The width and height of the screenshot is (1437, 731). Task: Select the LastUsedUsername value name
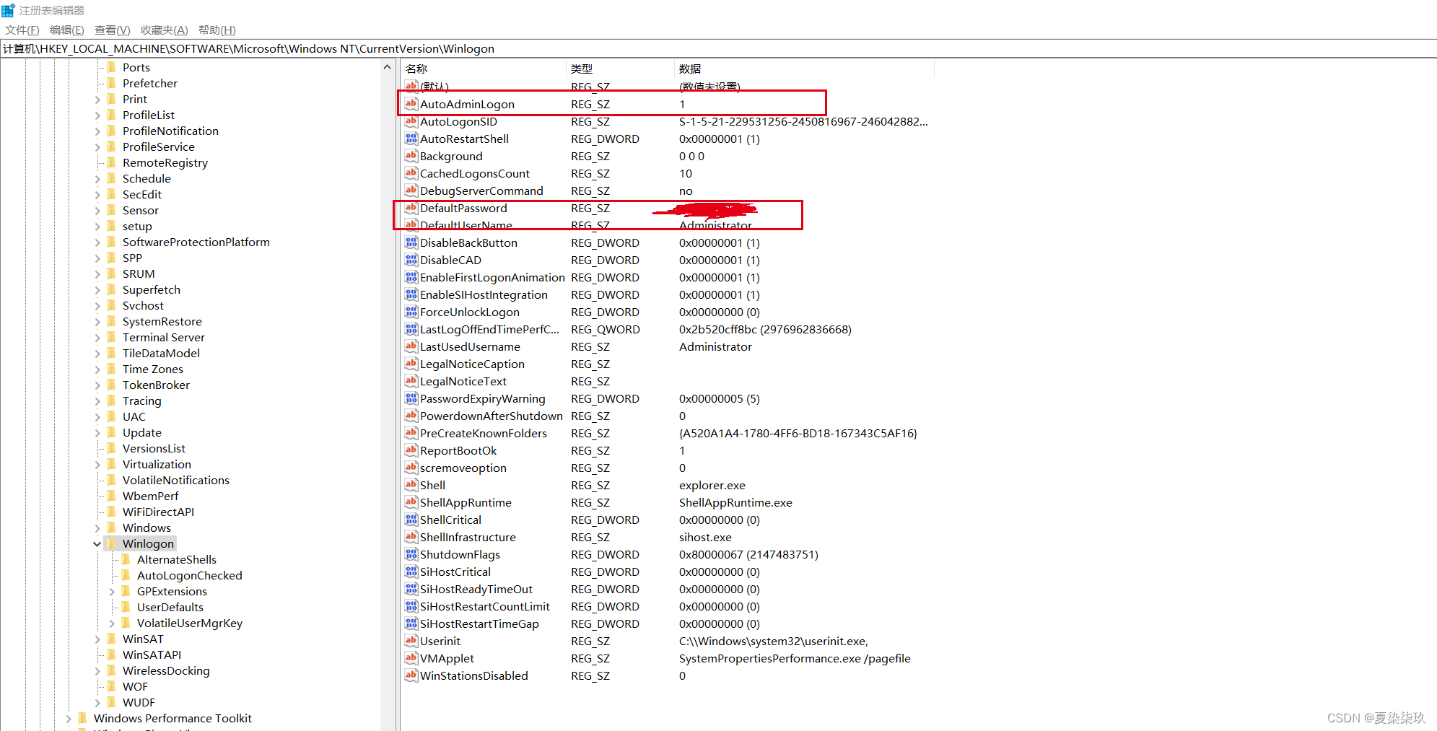(x=470, y=346)
